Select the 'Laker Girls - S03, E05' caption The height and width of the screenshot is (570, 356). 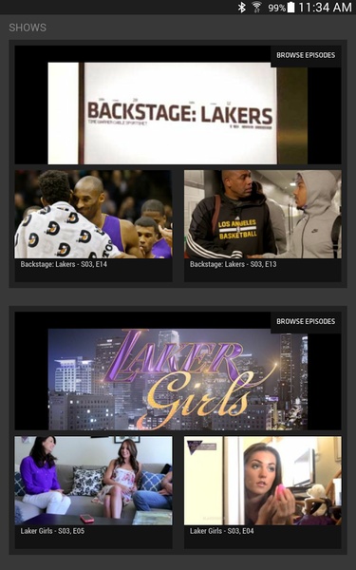52,531
